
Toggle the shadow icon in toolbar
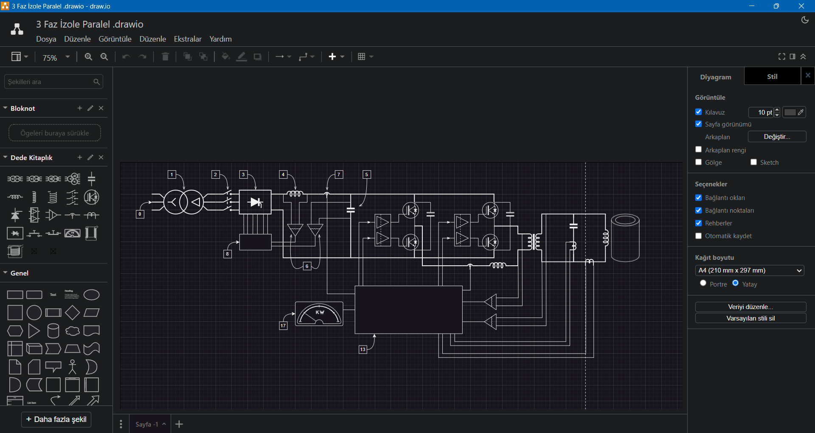258,57
